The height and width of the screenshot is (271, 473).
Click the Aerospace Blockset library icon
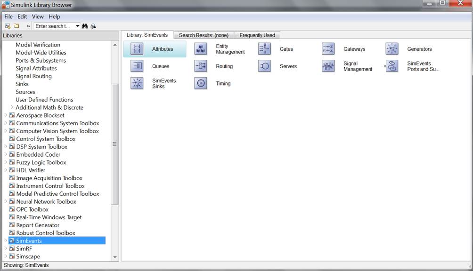coord(12,115)
